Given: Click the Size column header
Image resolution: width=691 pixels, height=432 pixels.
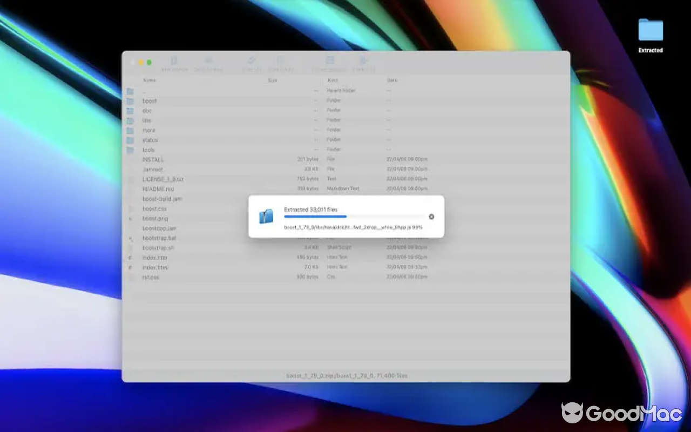Looking at the screenshot, I should (272, 80).
